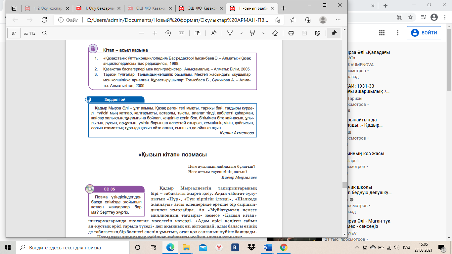Toggle the Draw pen tool
The height and width of the screenshot is (254, 452).
pyautogui.click(x=230, y=33)
